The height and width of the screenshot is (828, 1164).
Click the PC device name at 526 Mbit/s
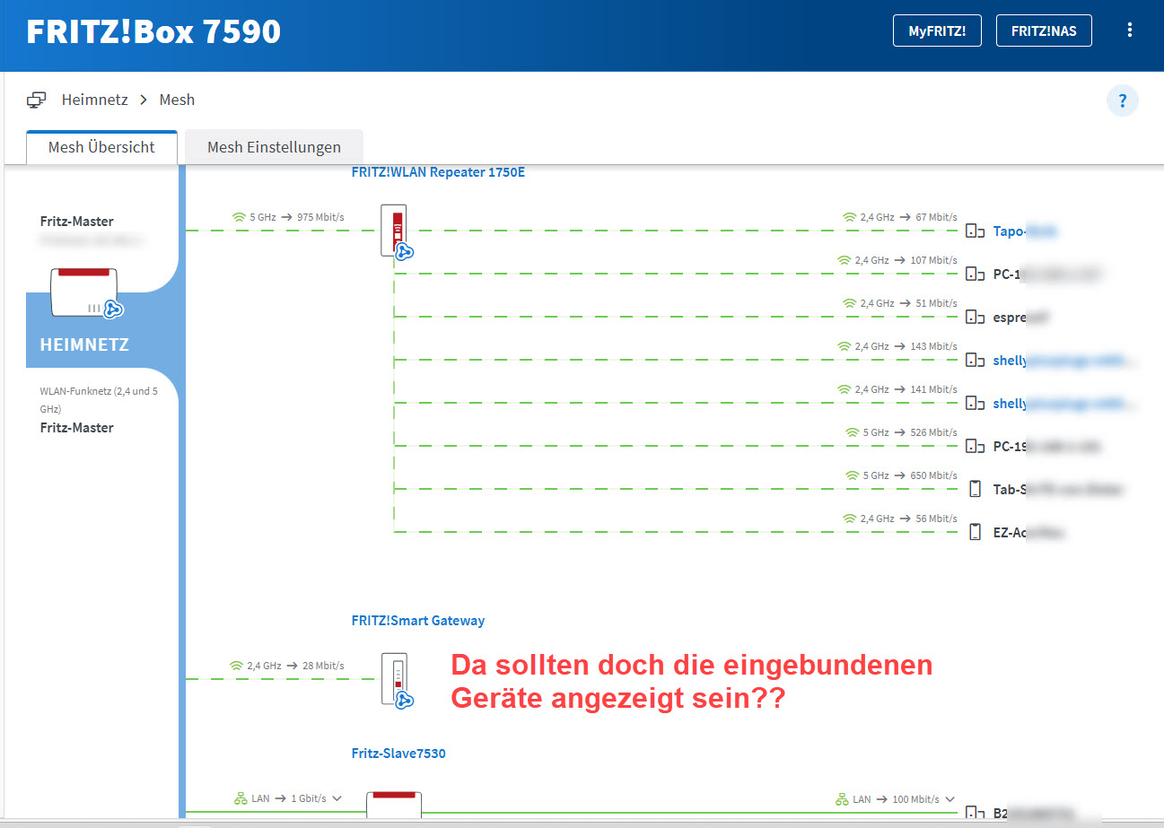(1047, 447)
